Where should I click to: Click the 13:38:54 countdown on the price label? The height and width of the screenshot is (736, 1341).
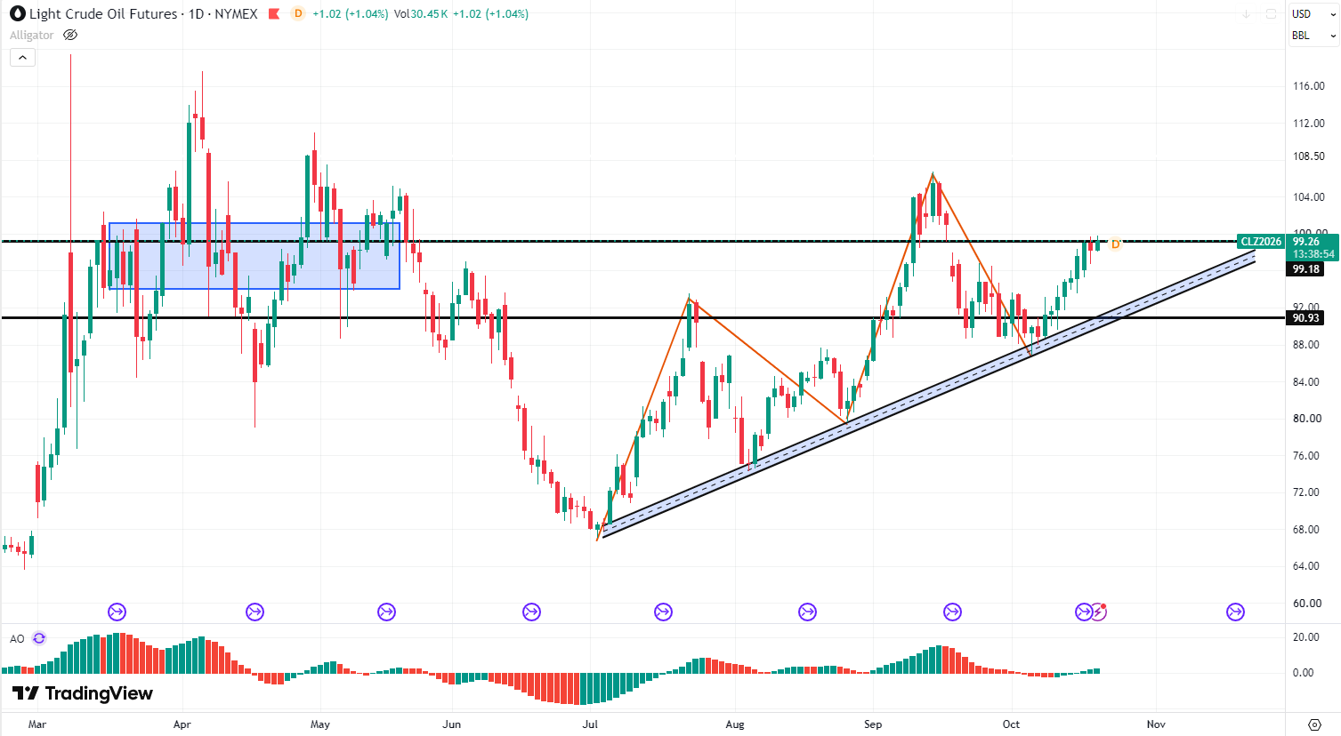1313,254
